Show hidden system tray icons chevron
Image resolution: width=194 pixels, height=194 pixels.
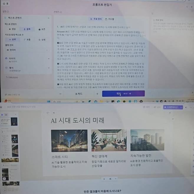(x=153, y=101)
